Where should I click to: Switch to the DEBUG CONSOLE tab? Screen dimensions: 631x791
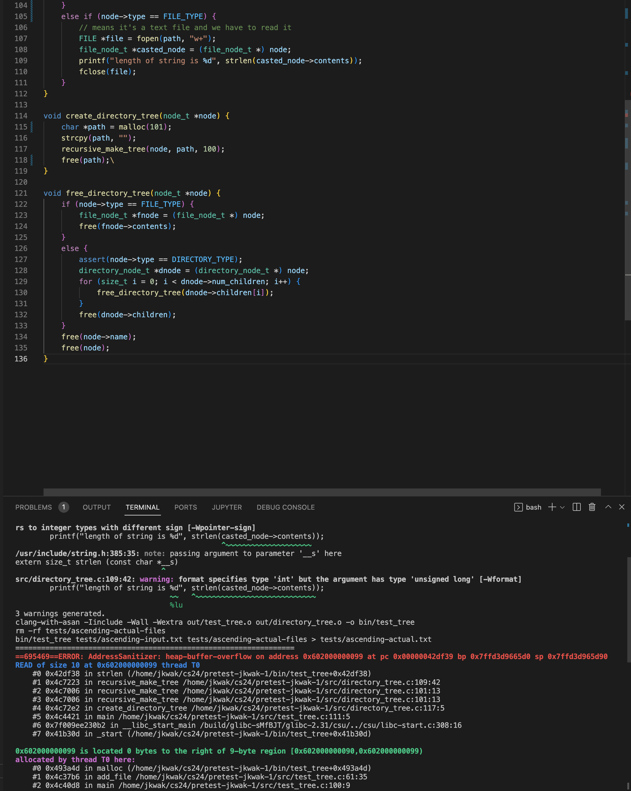(285, 507)
